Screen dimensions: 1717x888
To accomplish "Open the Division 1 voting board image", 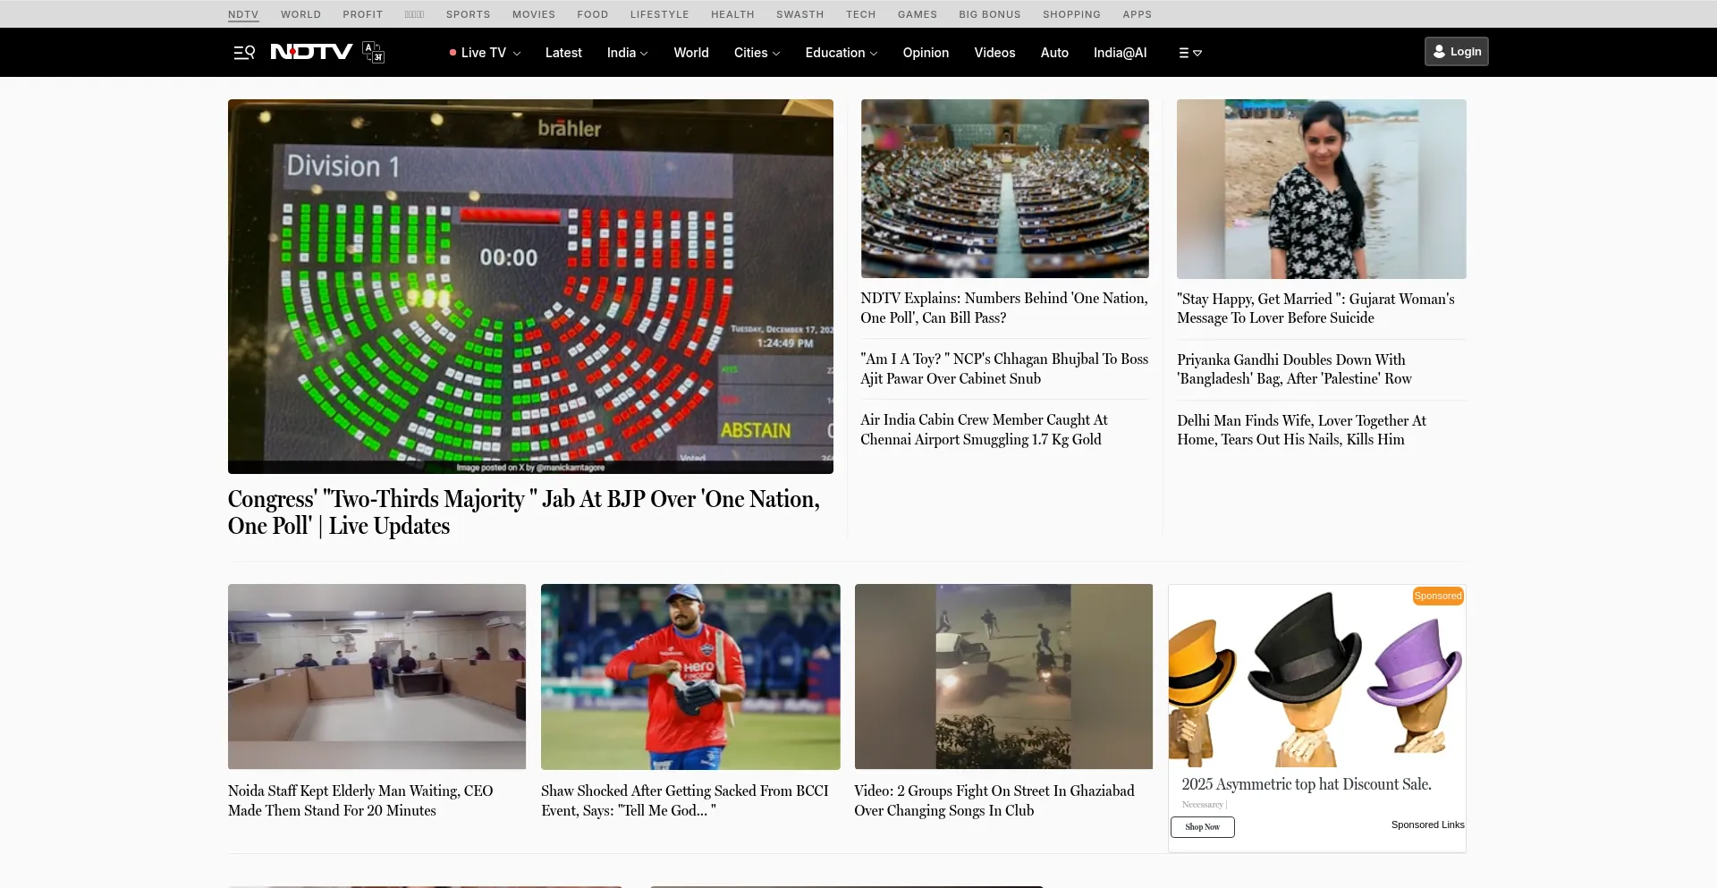I will tap(530, 286).
